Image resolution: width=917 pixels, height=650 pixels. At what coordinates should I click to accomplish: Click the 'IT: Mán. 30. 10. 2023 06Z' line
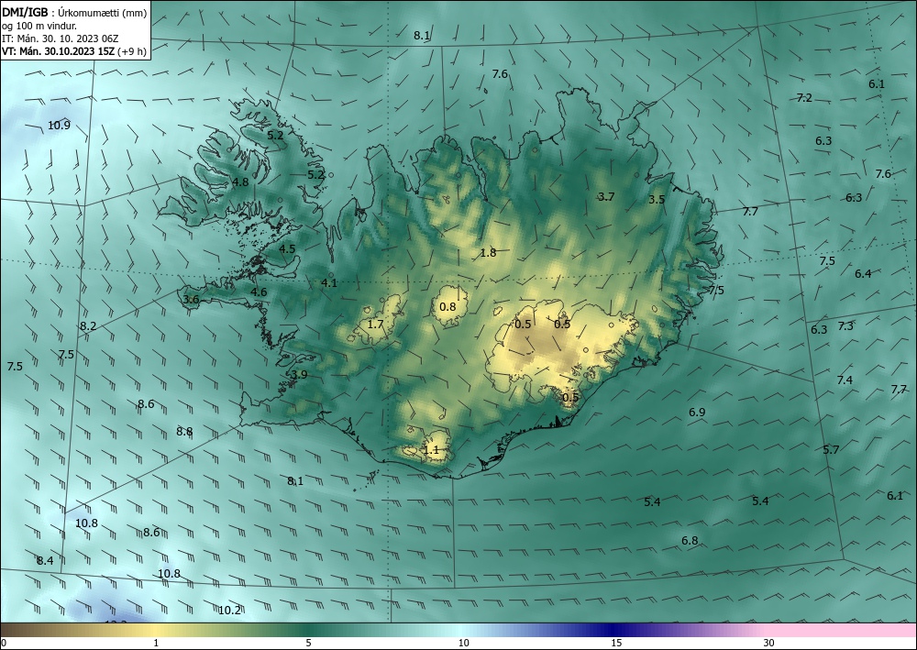(x=61, y=39)
